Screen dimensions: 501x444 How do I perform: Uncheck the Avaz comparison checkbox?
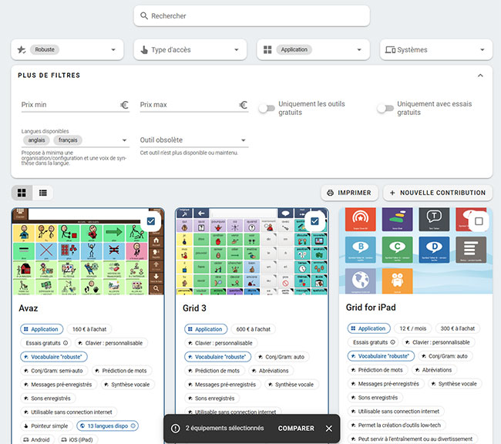click(x=151, y=221)
